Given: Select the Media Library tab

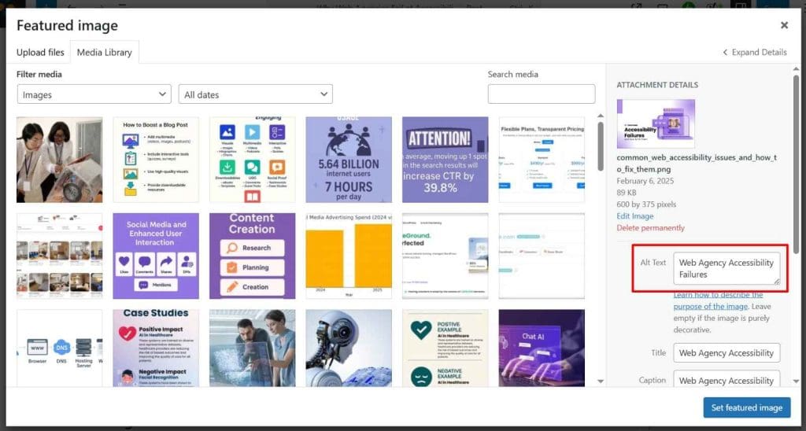Looking at the screenshot, I should (104, 53).
